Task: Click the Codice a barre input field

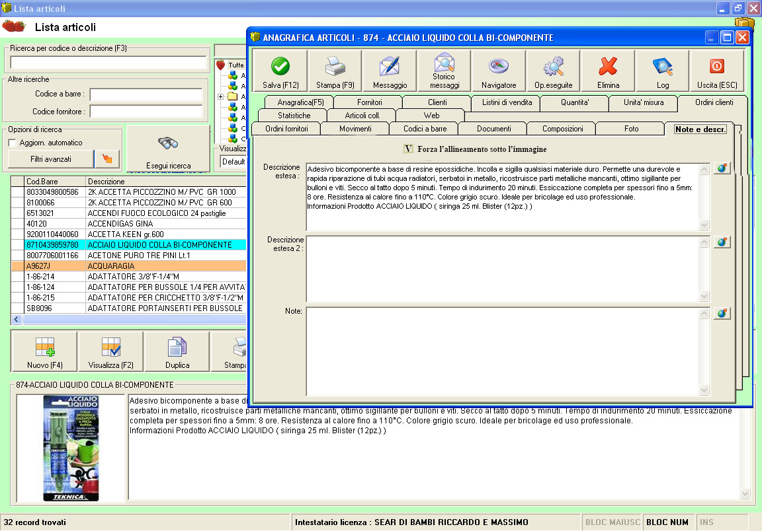Action: coord(146,94)
